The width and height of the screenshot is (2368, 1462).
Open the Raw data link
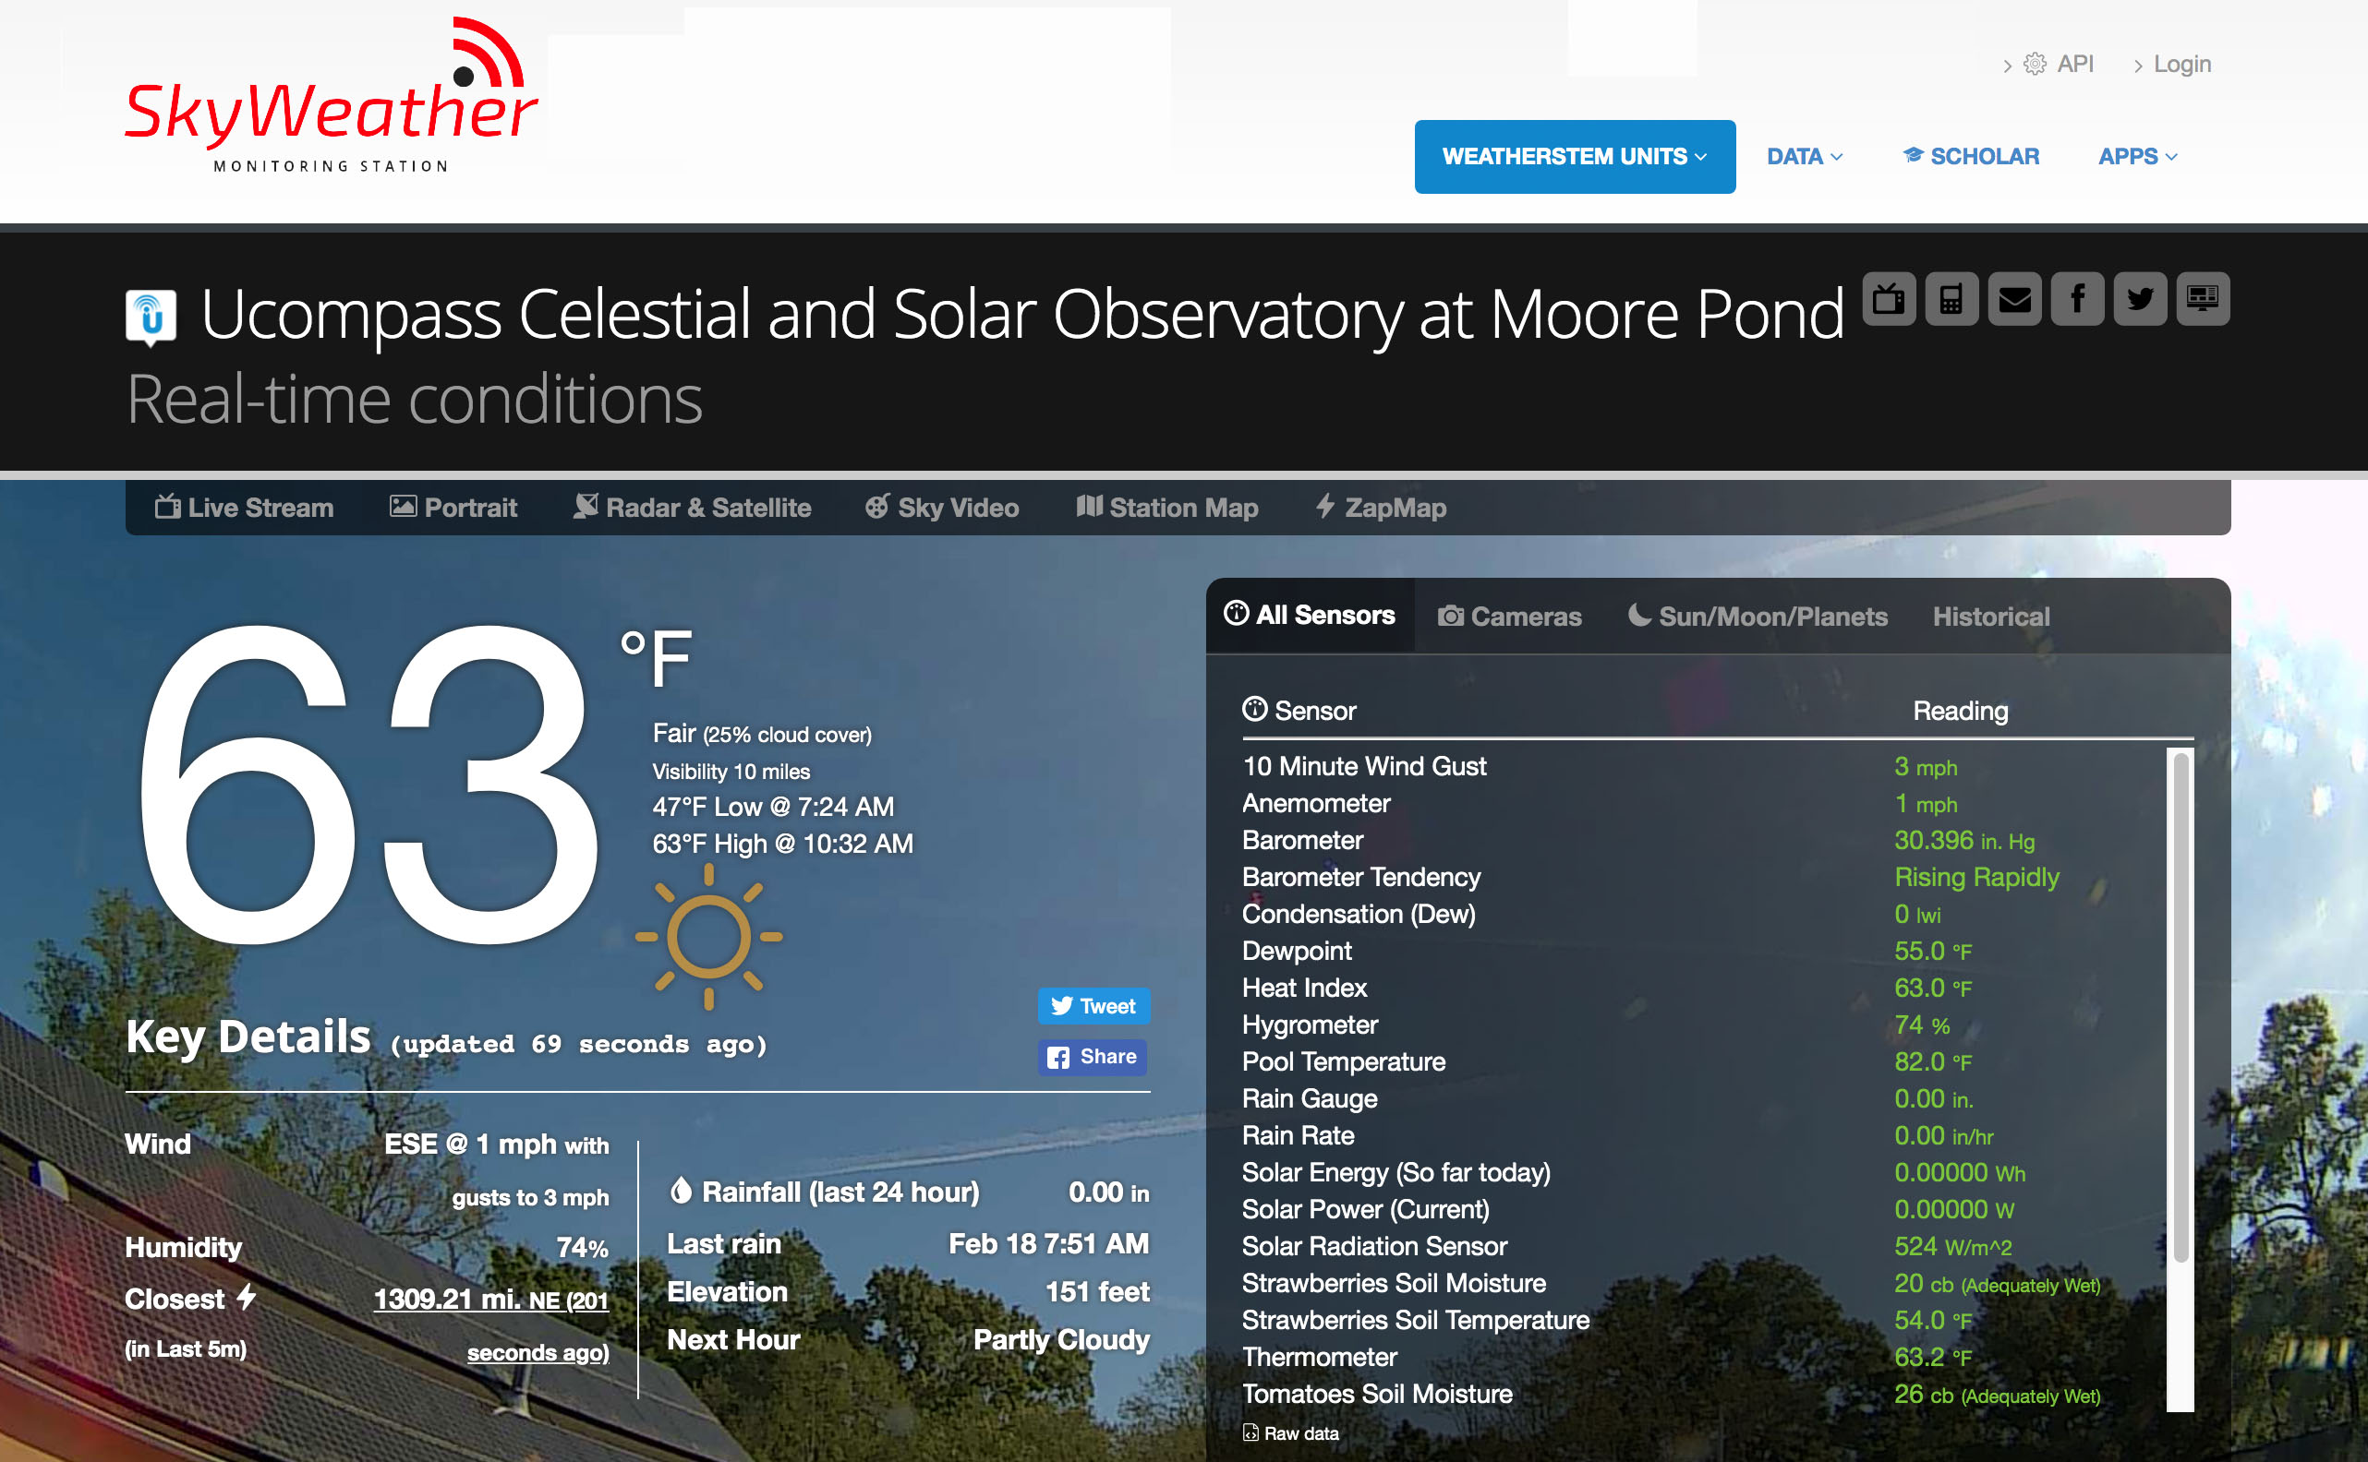[x=1291, y=1433]
